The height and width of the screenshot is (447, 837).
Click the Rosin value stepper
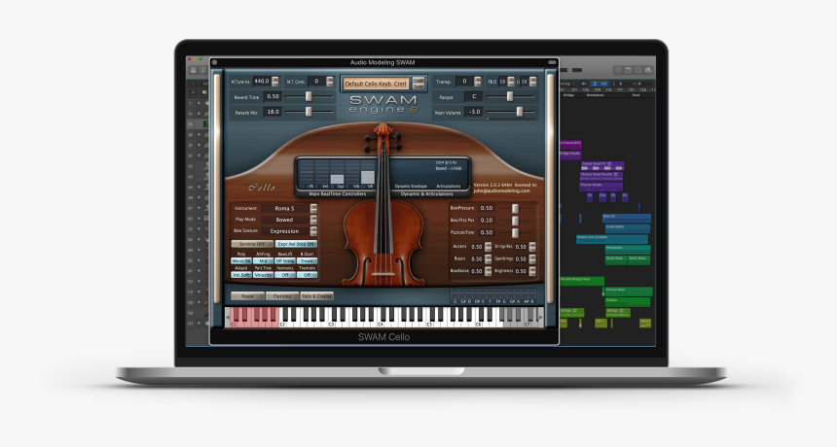point(488,258)
